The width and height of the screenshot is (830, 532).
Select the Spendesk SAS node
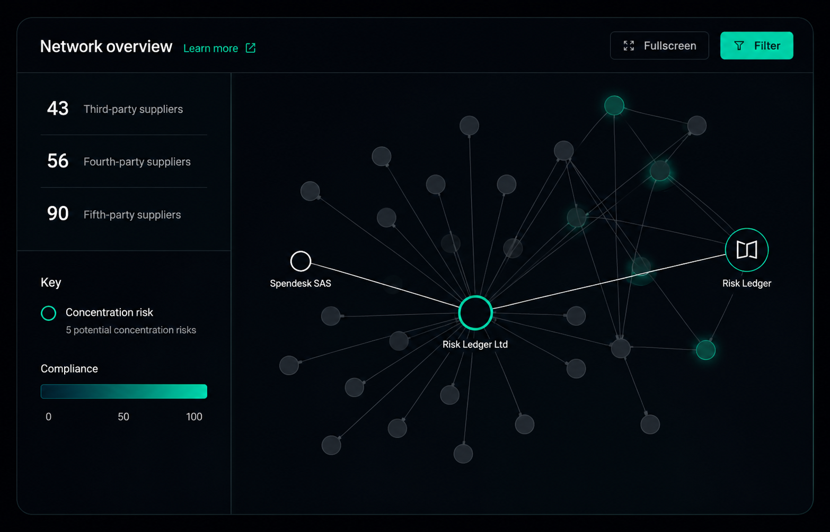coord(301,261)
